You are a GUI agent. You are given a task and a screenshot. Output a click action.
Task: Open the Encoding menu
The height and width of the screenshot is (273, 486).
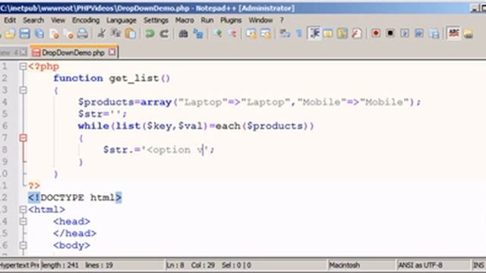pyautogui.click(x=86, y=20)
